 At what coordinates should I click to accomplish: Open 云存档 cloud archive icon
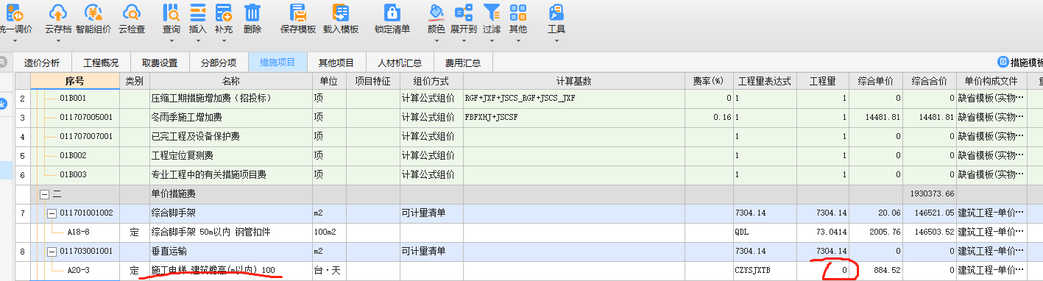click(58, 13)
